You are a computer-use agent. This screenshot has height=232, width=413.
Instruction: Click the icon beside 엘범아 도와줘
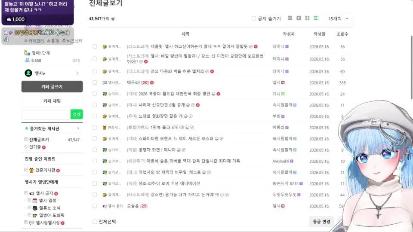pos(35,215)
